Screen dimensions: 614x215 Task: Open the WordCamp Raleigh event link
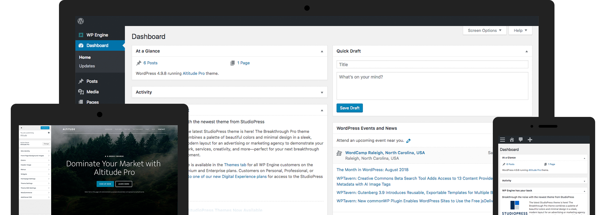(x=385, y=153)
